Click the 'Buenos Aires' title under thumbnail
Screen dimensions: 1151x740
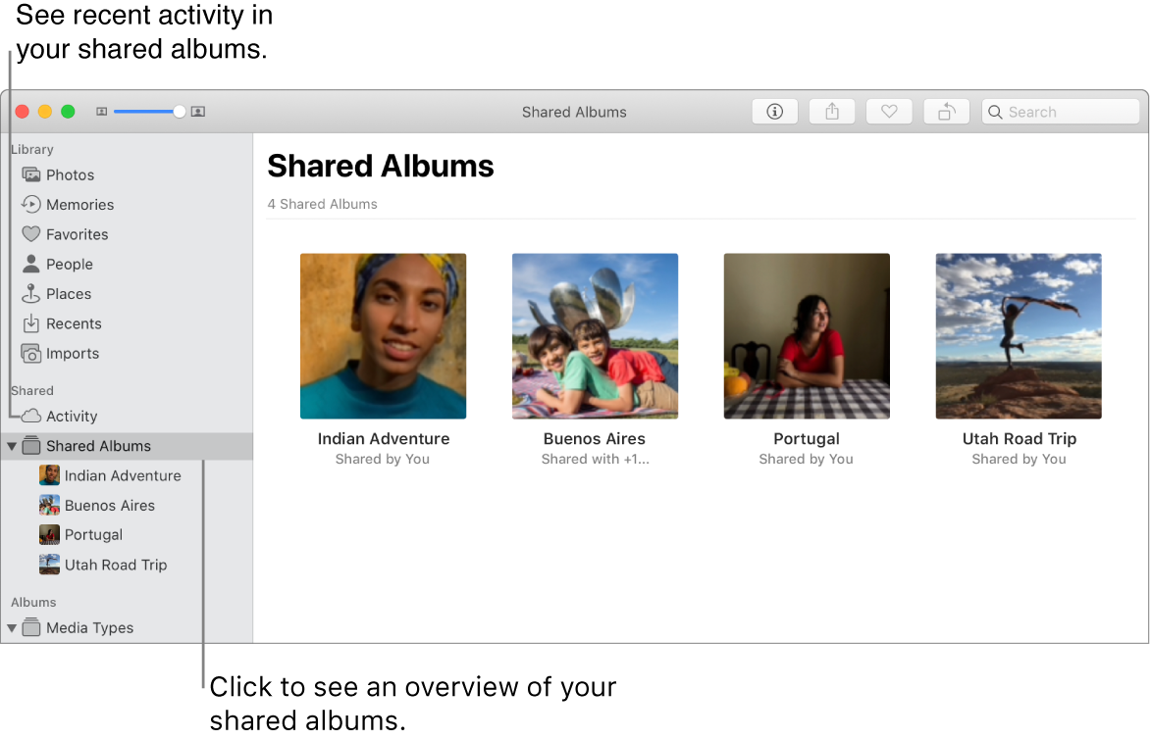pos(595,438)
